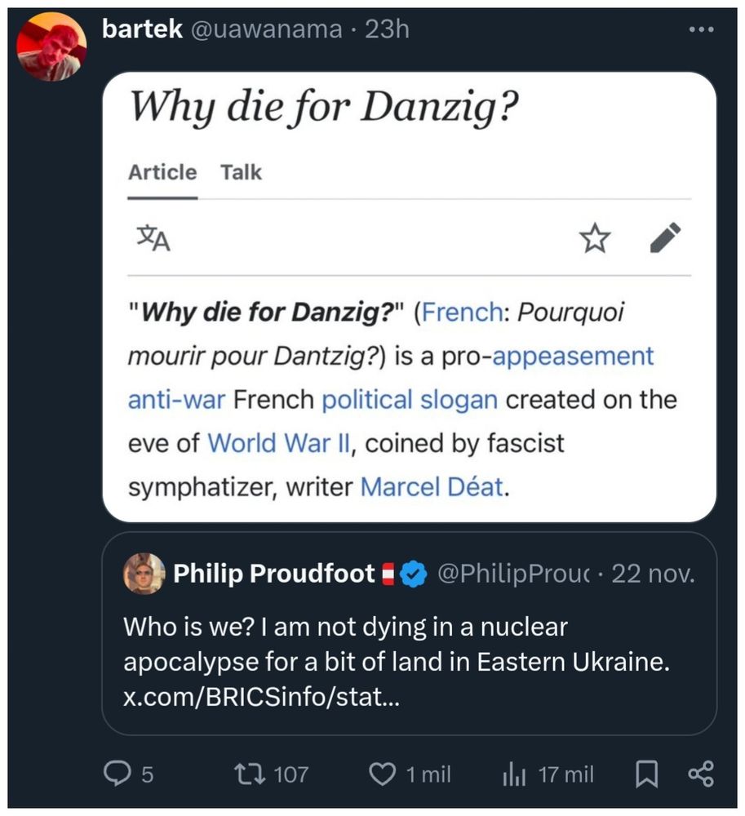Click the Wikipedia language translate icon
745x816 pixels.
coord(153,239)
